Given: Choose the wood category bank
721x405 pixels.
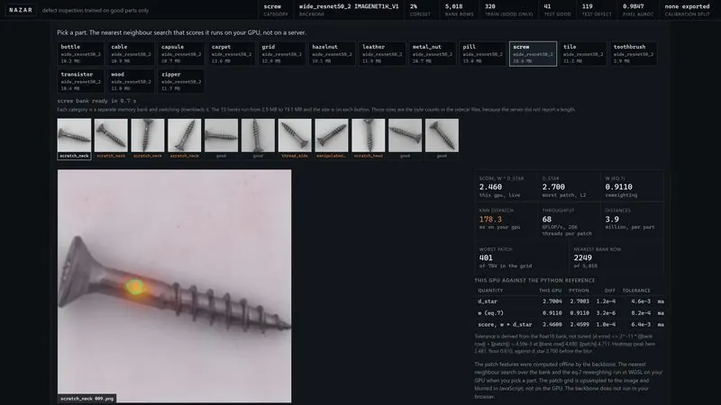Looking at the screenshot, I should point(131,81).
